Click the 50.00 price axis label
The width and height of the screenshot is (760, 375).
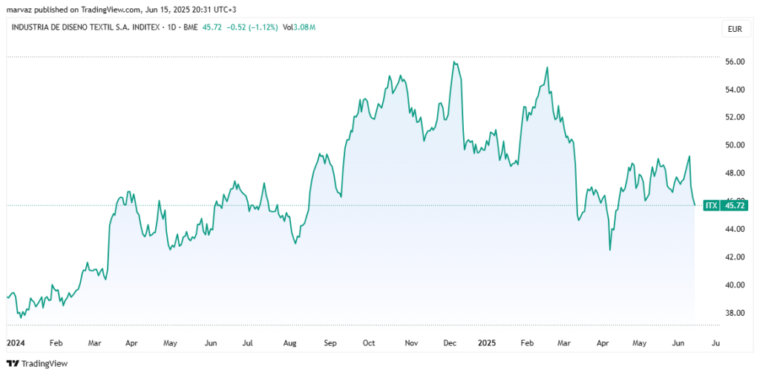[x=735, y=145]
